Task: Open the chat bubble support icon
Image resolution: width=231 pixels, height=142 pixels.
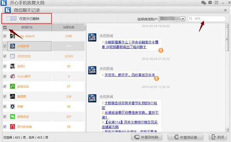Action: click(x=210, y=3)
